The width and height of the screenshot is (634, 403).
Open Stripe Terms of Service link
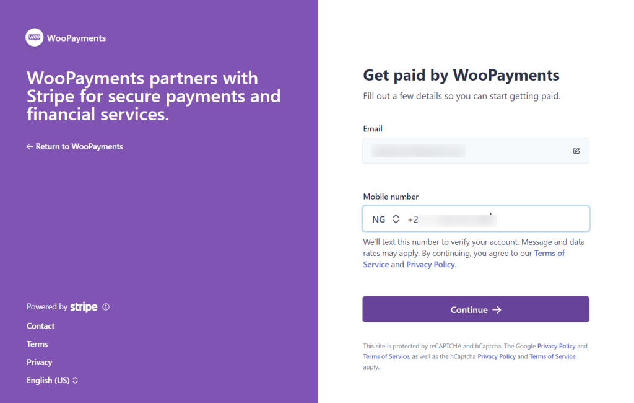click(x=549, y=254)
